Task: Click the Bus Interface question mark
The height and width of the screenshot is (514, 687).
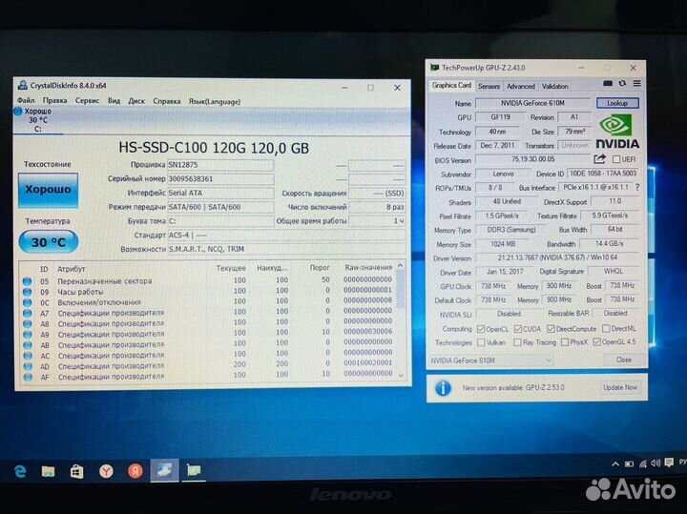Action: [637, 187]
